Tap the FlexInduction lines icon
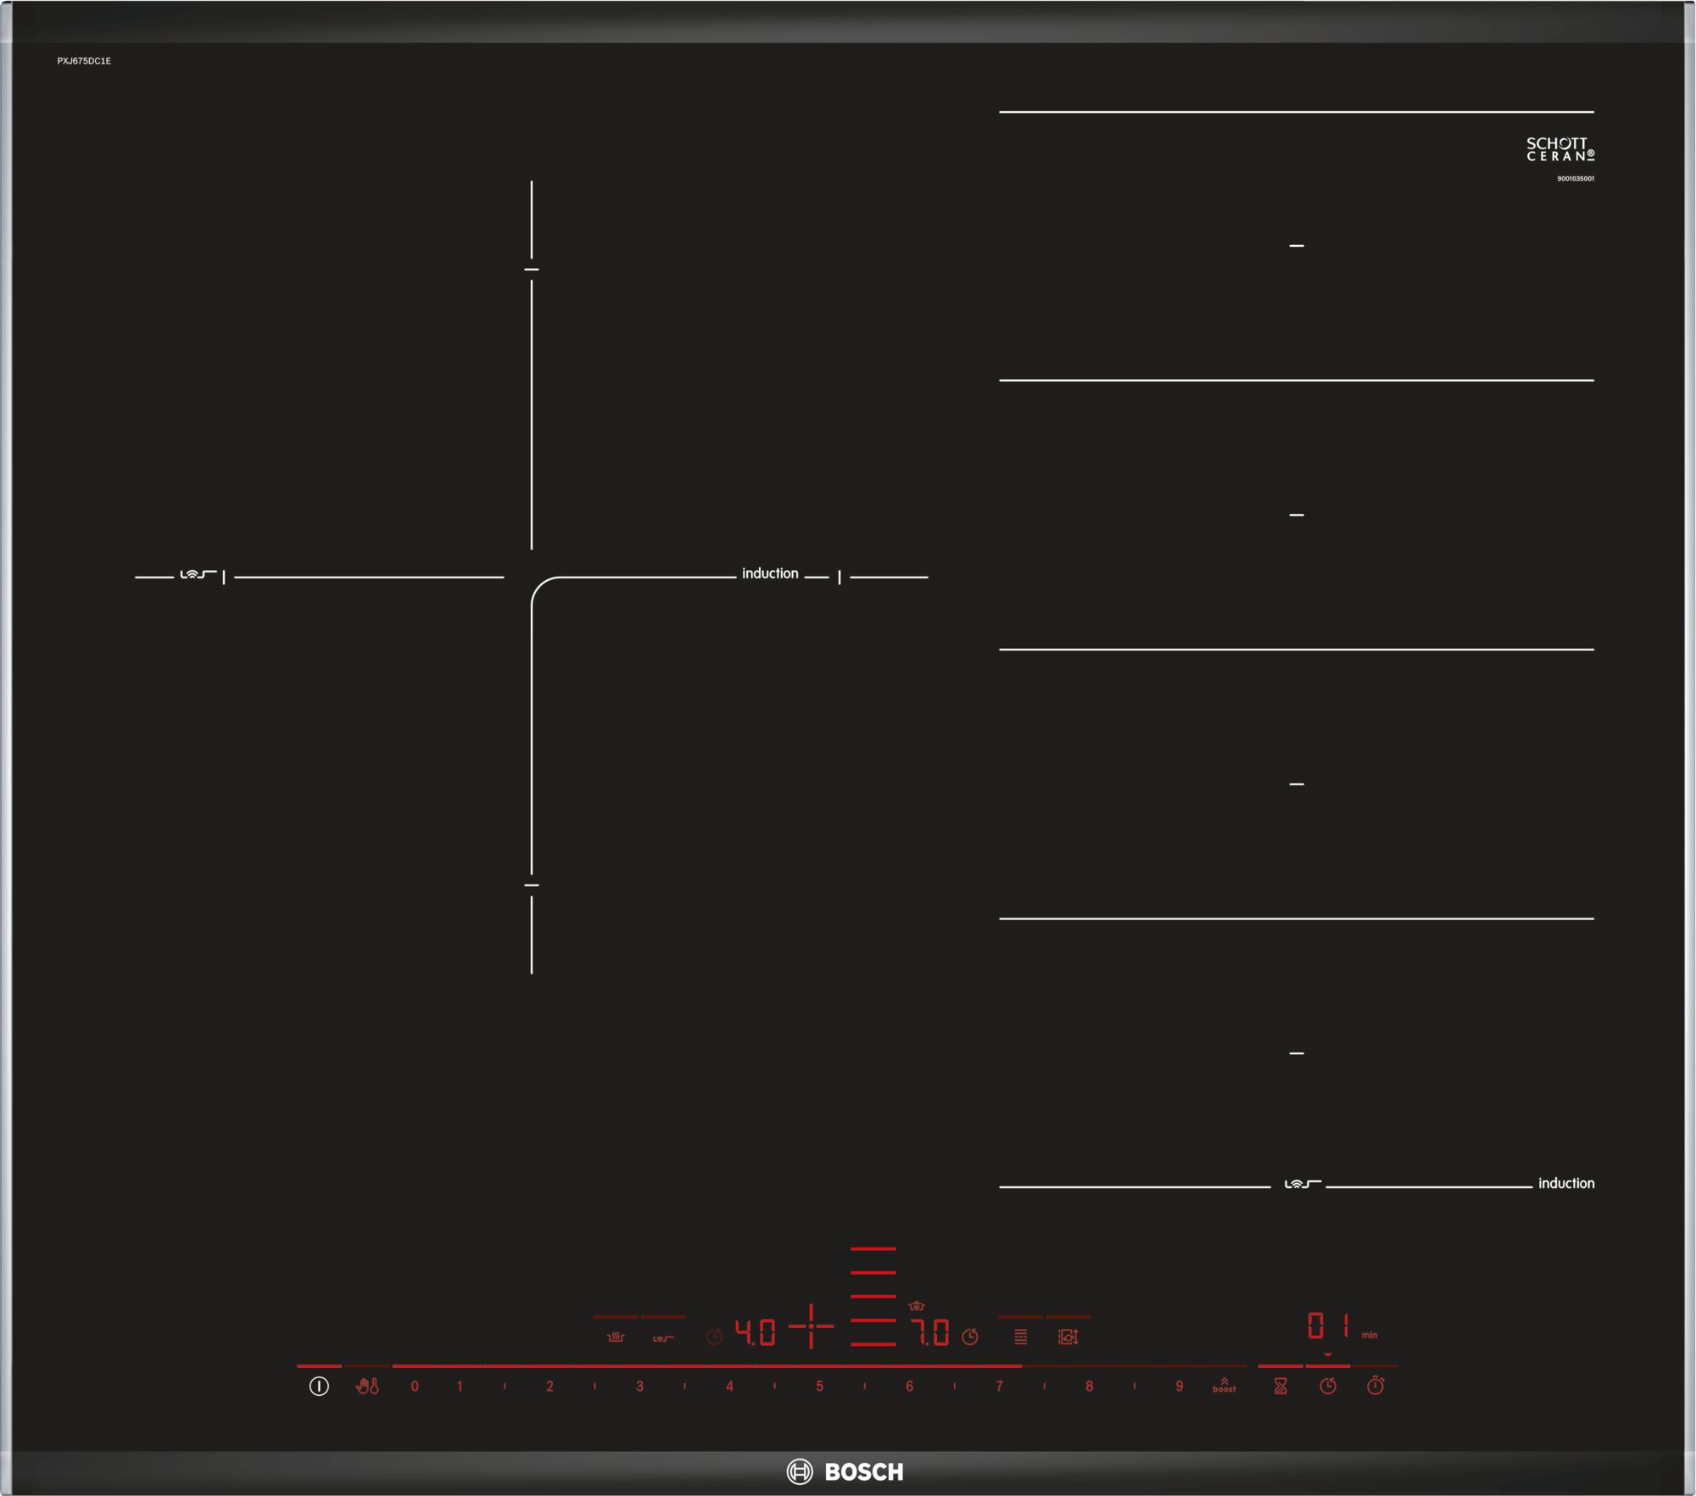1696x1496 pixels. pyautogui.click(x=1020, y=1337)
